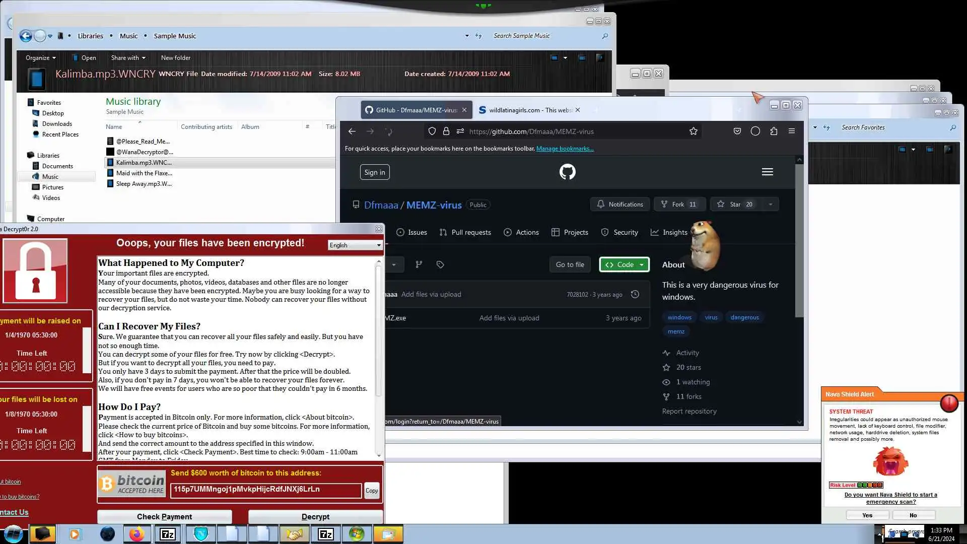Click the tags icon in repository toolbar
This screenshot has height=544, width=967.
pyautogui.click(x=440, y=264)
